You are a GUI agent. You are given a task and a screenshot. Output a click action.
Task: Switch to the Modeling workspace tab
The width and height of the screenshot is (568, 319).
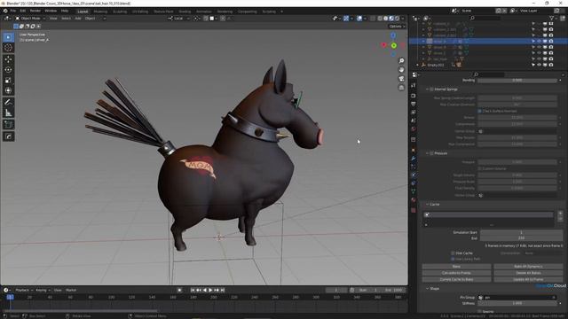point(100,12)
